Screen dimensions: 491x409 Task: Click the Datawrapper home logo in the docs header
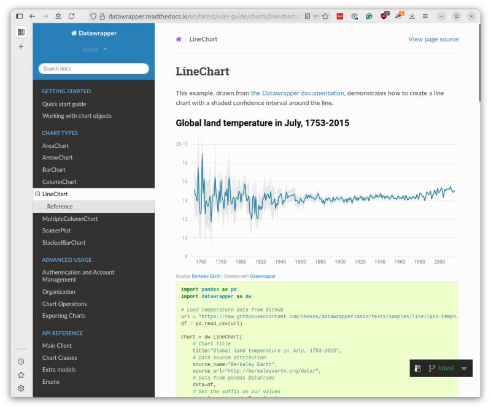(x=94, y=33)
